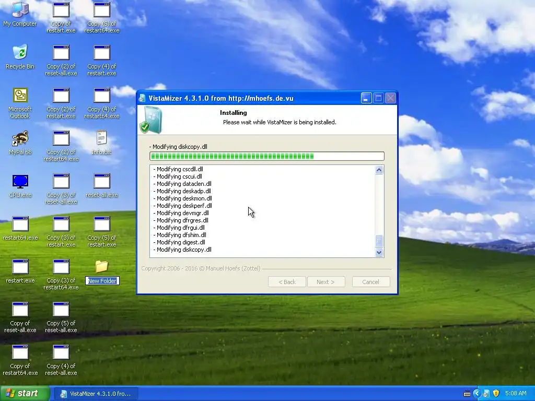The height and width of the screenshot is (401, 535).
Task: Open the Start menu
Action: (x=25, y=394)
